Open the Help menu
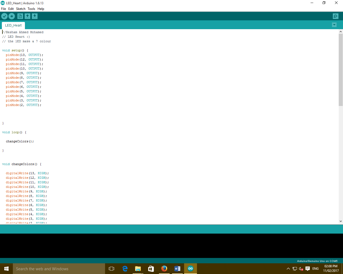Image resolution: width=343 pixels, height=274 pixels. click(41, 9)
